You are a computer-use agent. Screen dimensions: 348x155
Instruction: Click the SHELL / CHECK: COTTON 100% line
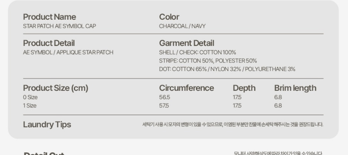tap(198, 52)
